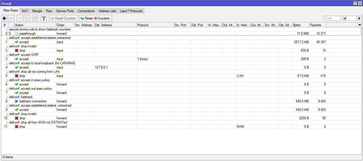Select the '636 B' bytes value
This screenshot has height=161, width=363.
point(305,50)
